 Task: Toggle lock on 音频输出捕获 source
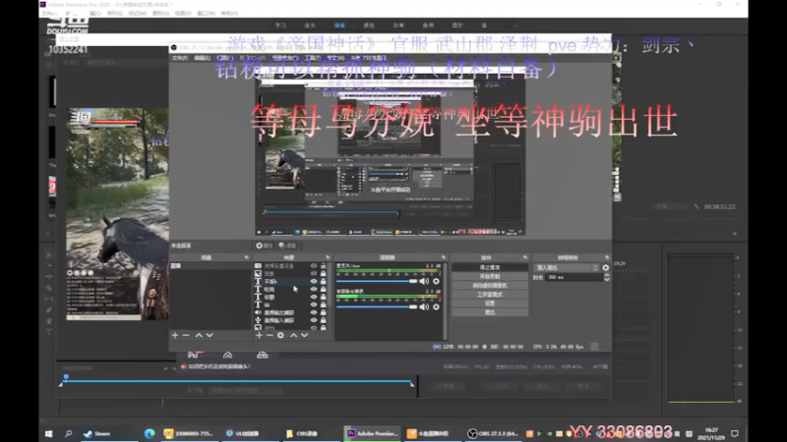tap(324, 312)
